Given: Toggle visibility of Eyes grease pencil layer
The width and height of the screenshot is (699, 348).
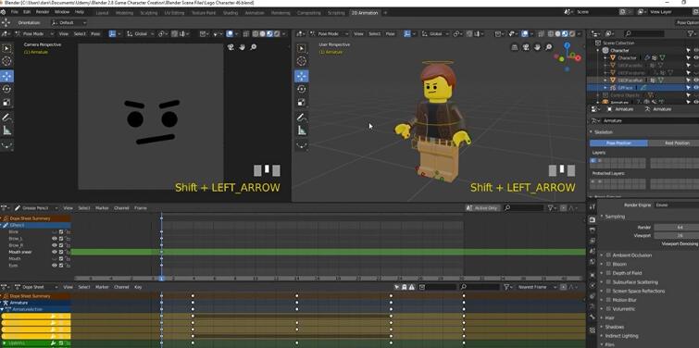Looking at the screenshot, I should coord(55,265).
